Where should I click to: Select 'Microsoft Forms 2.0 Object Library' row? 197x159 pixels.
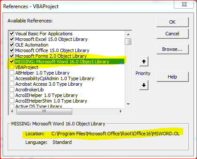(x=51, y=56)
